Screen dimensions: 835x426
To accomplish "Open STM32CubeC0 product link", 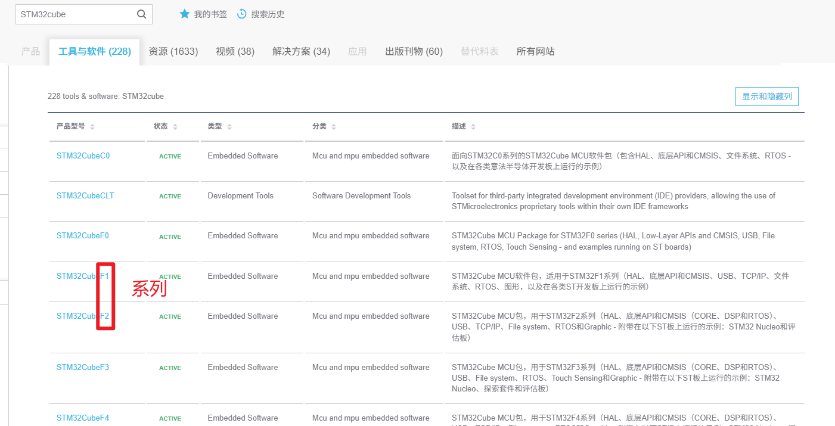I will coord(83,156).
